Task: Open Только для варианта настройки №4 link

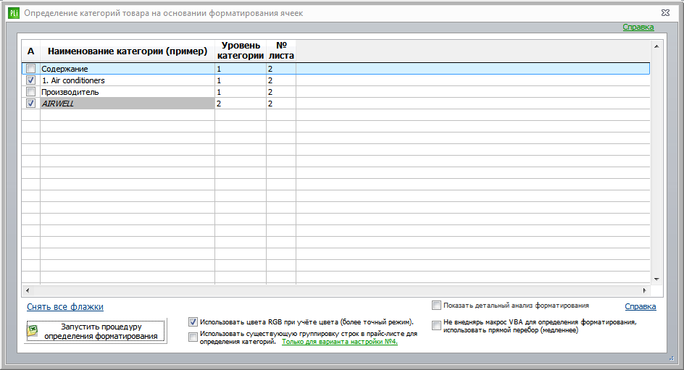Action: (339, 342)
